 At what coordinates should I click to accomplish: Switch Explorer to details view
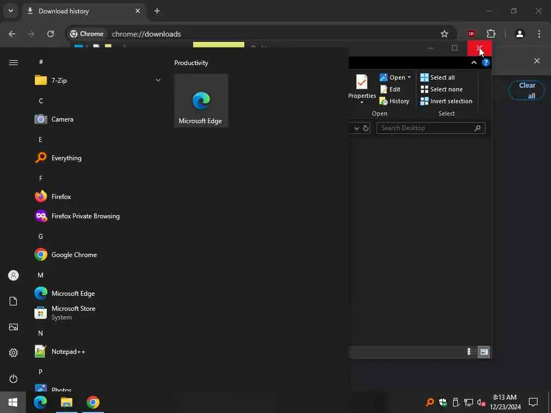(471, 352)
